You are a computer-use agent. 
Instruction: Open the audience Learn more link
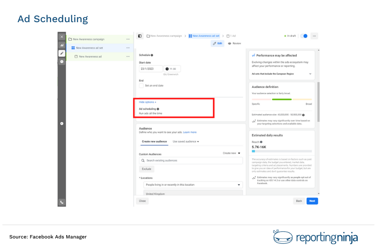point(190,132)
